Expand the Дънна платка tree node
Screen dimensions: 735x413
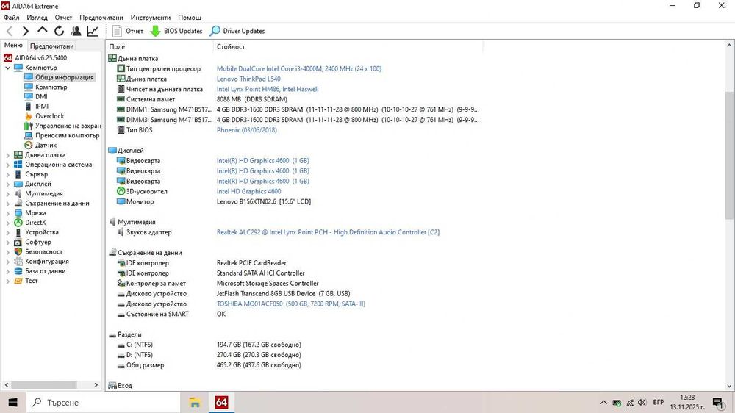(x=7, y=155)
